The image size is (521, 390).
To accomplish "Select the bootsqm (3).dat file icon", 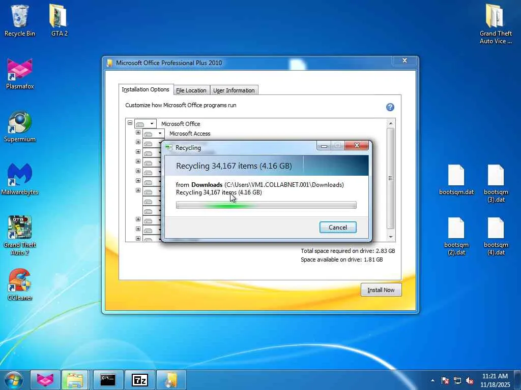I will tap(496, 183).
